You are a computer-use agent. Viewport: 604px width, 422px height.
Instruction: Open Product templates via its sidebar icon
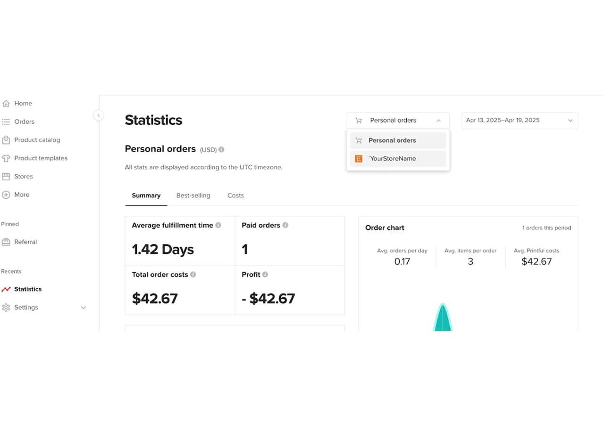(x=7, y=158)
